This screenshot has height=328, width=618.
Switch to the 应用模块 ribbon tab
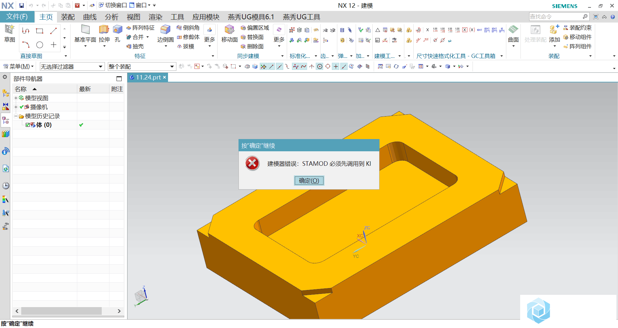206,17
